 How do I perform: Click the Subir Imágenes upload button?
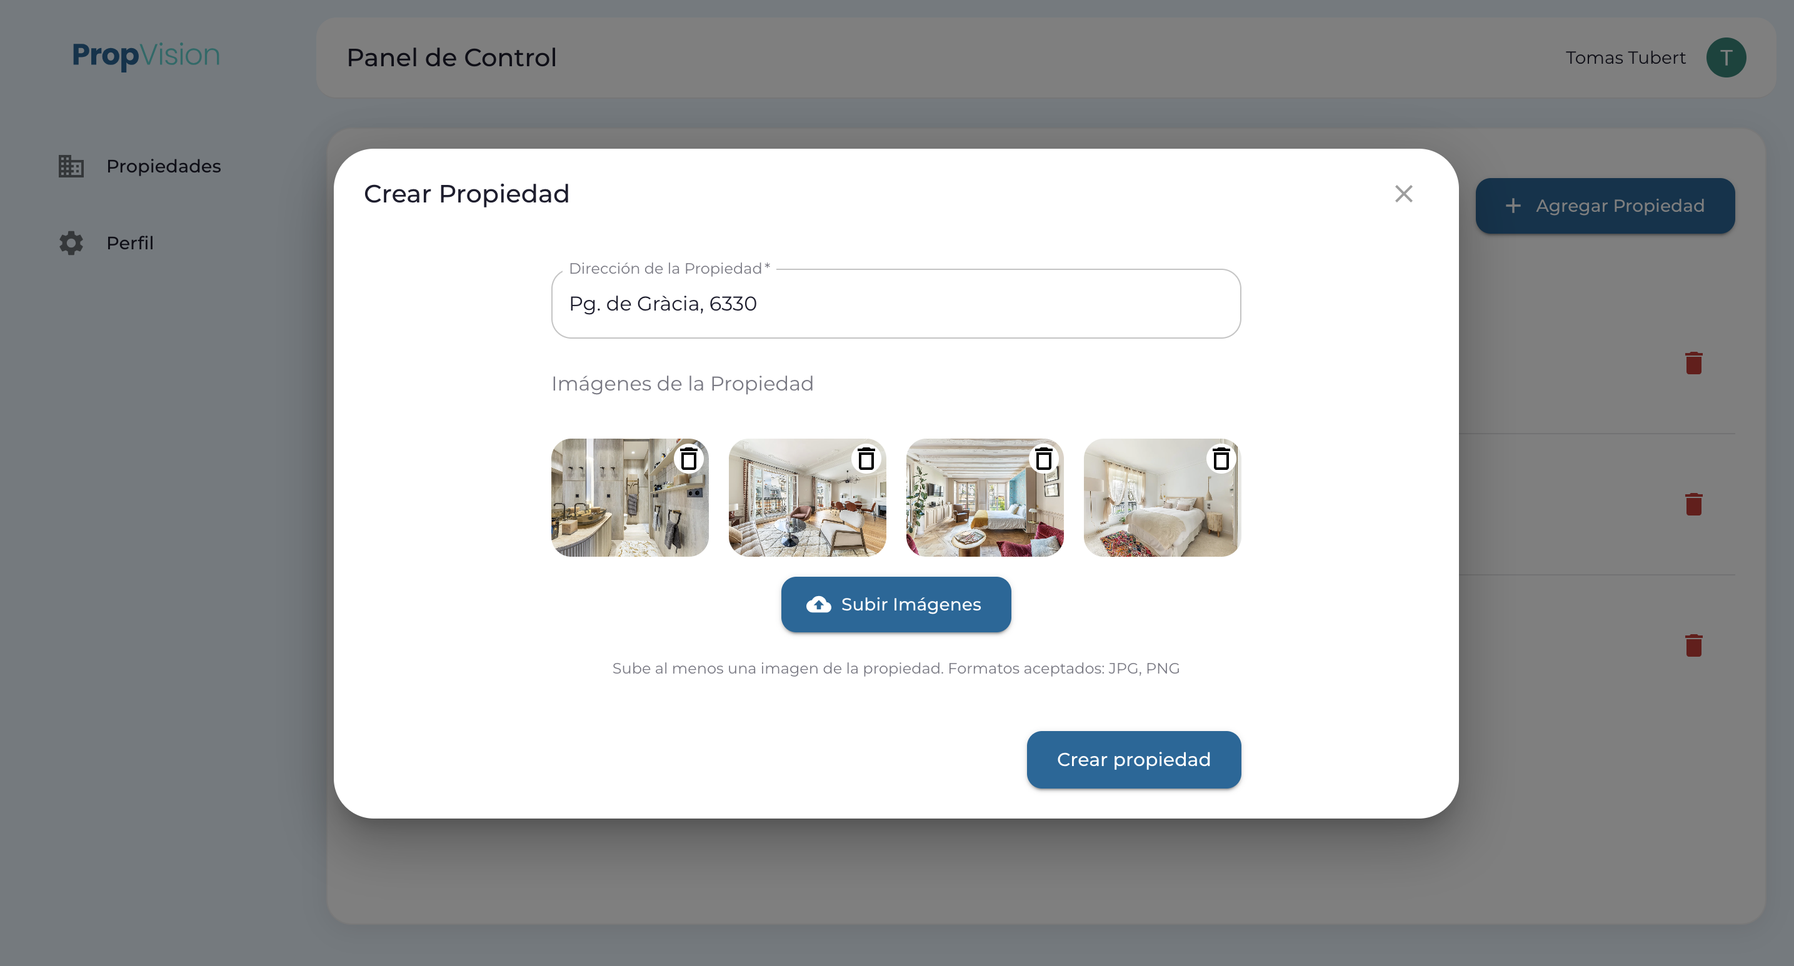pyautogui.click(x=896, y=604)
